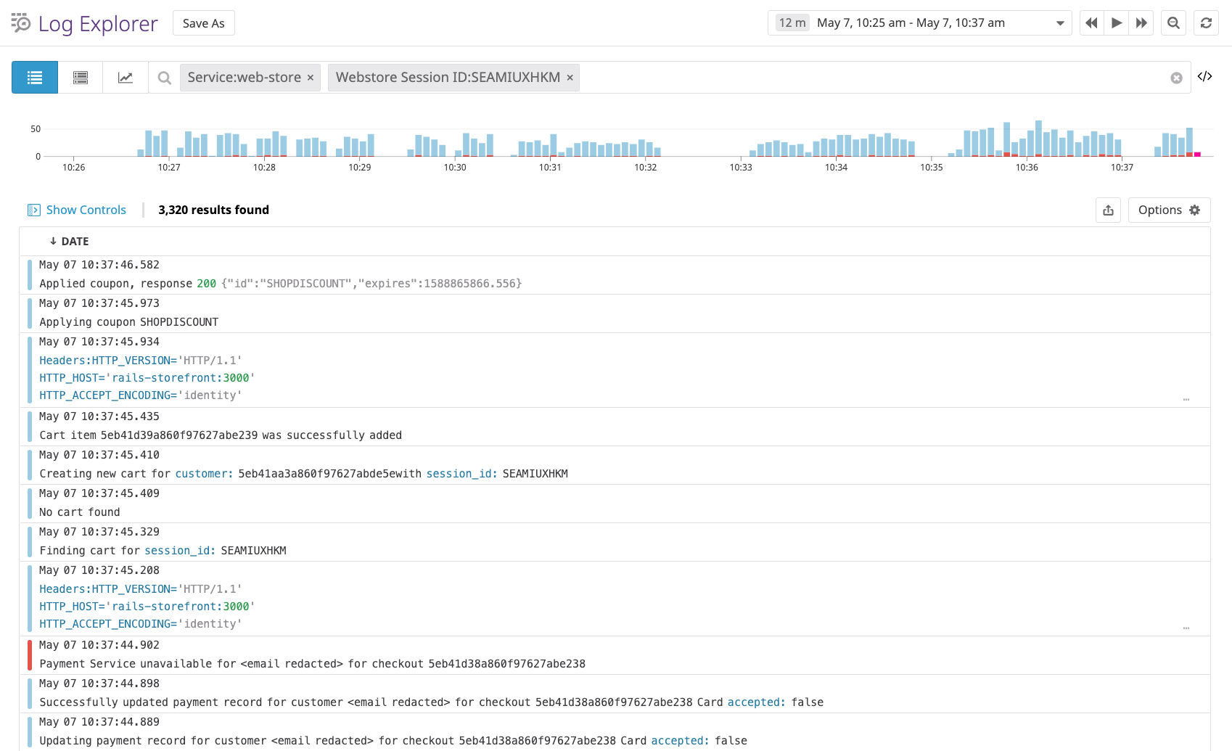Expand truncated HTTP headers log entry
Screen dimensions: 1232x751
(1186, 398)
